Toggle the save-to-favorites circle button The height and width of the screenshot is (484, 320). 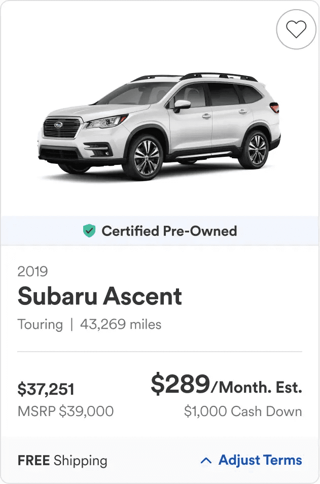coord(296,29)
